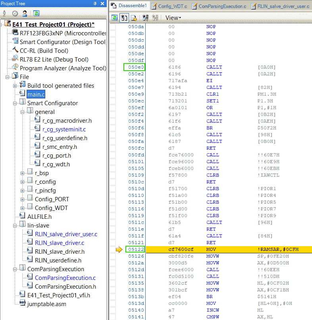Open the View dropdown in Disassemble toolbar
Image resolution: width=312 pixels, height=320 pixels.
coord(173,18)
